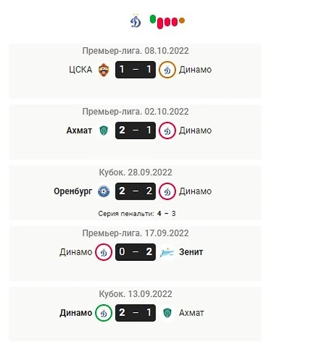Click Akhmat crest in 13.09.2022 cup match
Screen dimensions: 335x348
tap(167, 313)
